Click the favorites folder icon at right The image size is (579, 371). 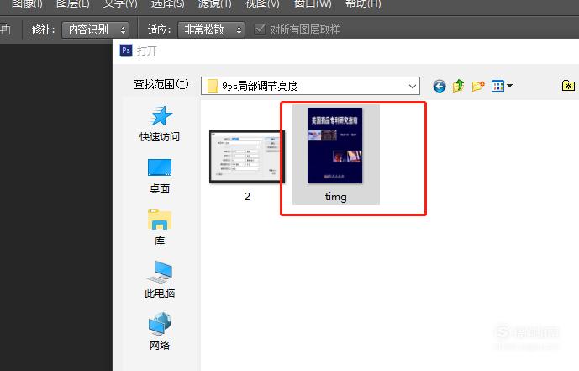[x=568, y=86]
